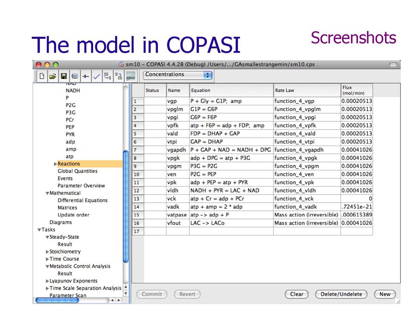Select PCr in the species tree
The height and width of the screenshot is (311, 414).
70,120
